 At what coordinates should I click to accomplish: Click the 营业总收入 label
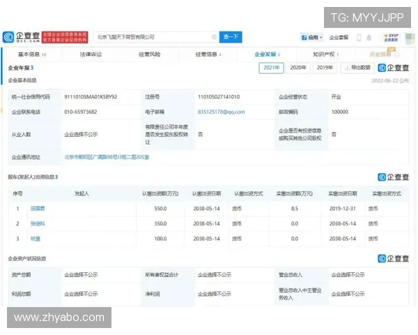(x=291, y=274)
